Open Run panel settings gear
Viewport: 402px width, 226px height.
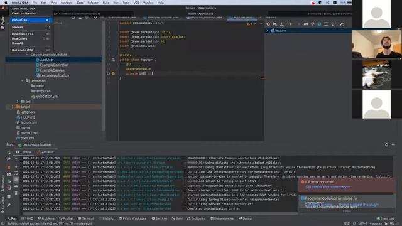[387, 145]
